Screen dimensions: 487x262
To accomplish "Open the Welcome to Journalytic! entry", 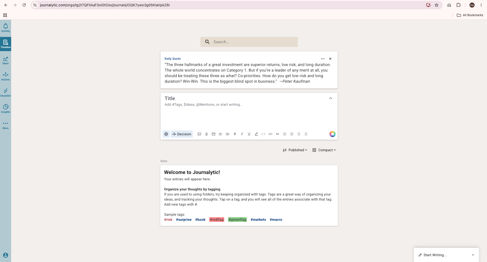I will point(192,172).
